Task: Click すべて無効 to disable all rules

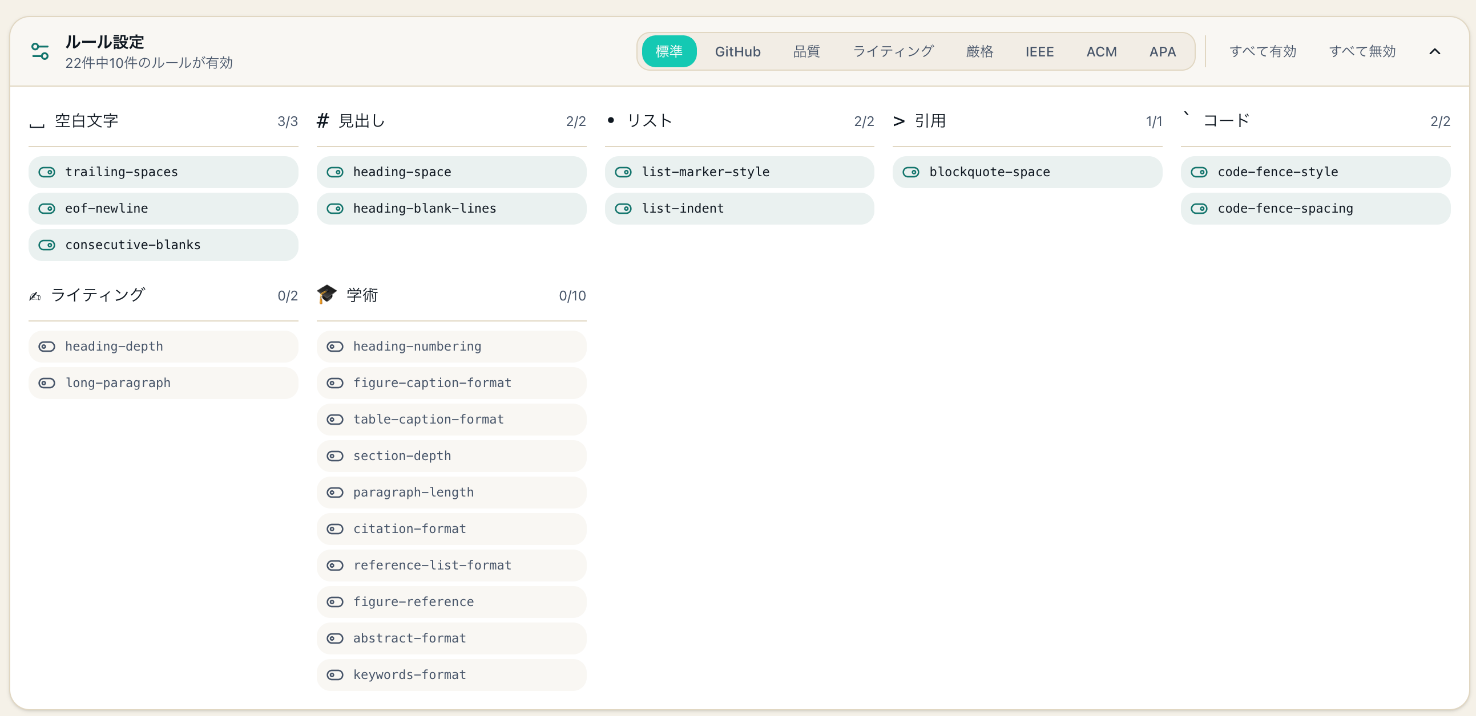Action: tap(1362, 51)
